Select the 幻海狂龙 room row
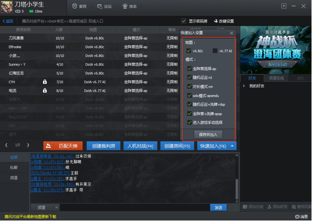Image resolution: width=314 pixels, height=223 pixels. pyautogui.click(x=90, y=74)
